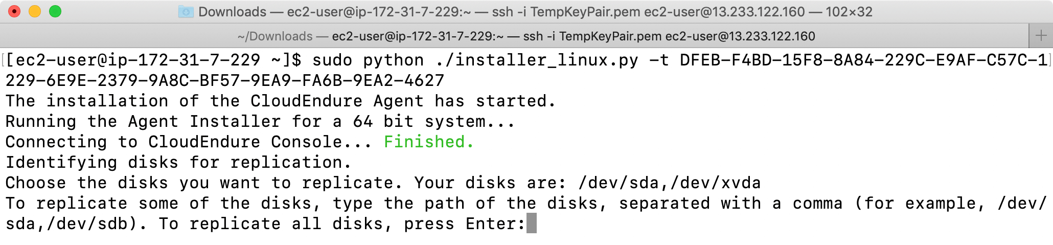Minimize the terminal with yellow button
This screenshot has height=245, width=1053.
(x=35, y=11)
